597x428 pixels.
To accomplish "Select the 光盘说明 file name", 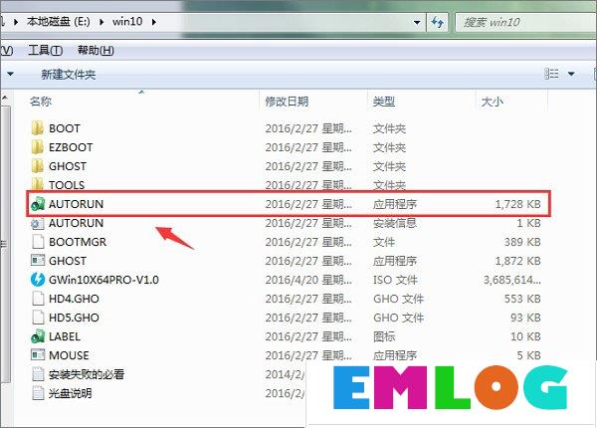I will pyautogui.click(x=70, y=393).
